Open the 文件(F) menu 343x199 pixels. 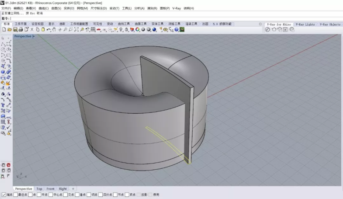click(6, 8)
